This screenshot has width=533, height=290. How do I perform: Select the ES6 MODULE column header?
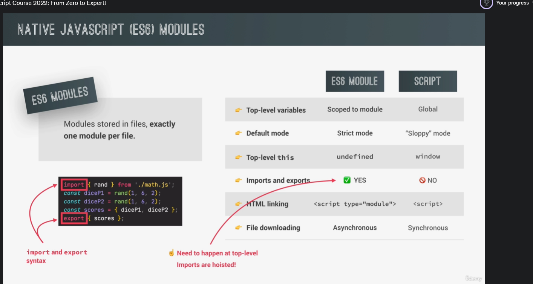pos(355,81)
